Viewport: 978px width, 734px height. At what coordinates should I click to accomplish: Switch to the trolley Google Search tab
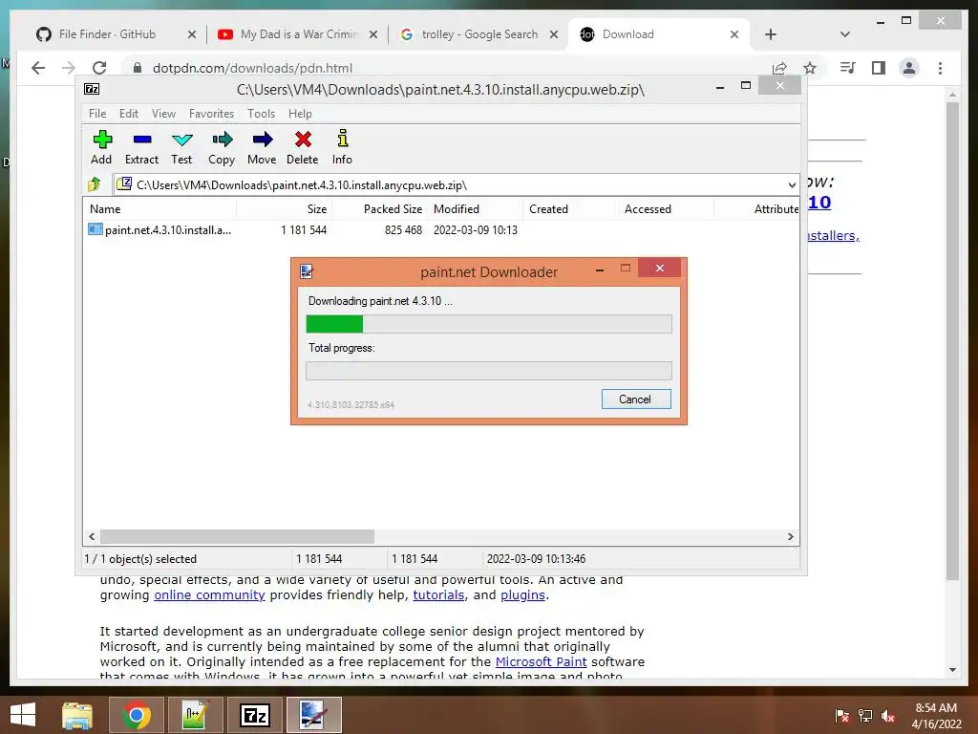point(479,34)
